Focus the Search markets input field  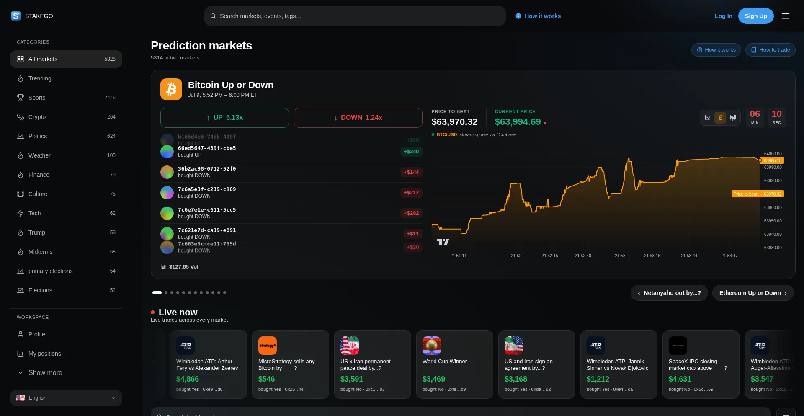[x=355, y=16]
